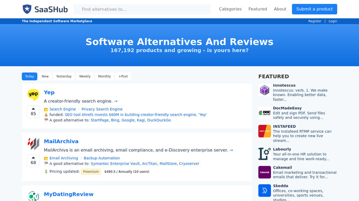
Task: Open the Yep product logo
Action: tap(33, 95)
